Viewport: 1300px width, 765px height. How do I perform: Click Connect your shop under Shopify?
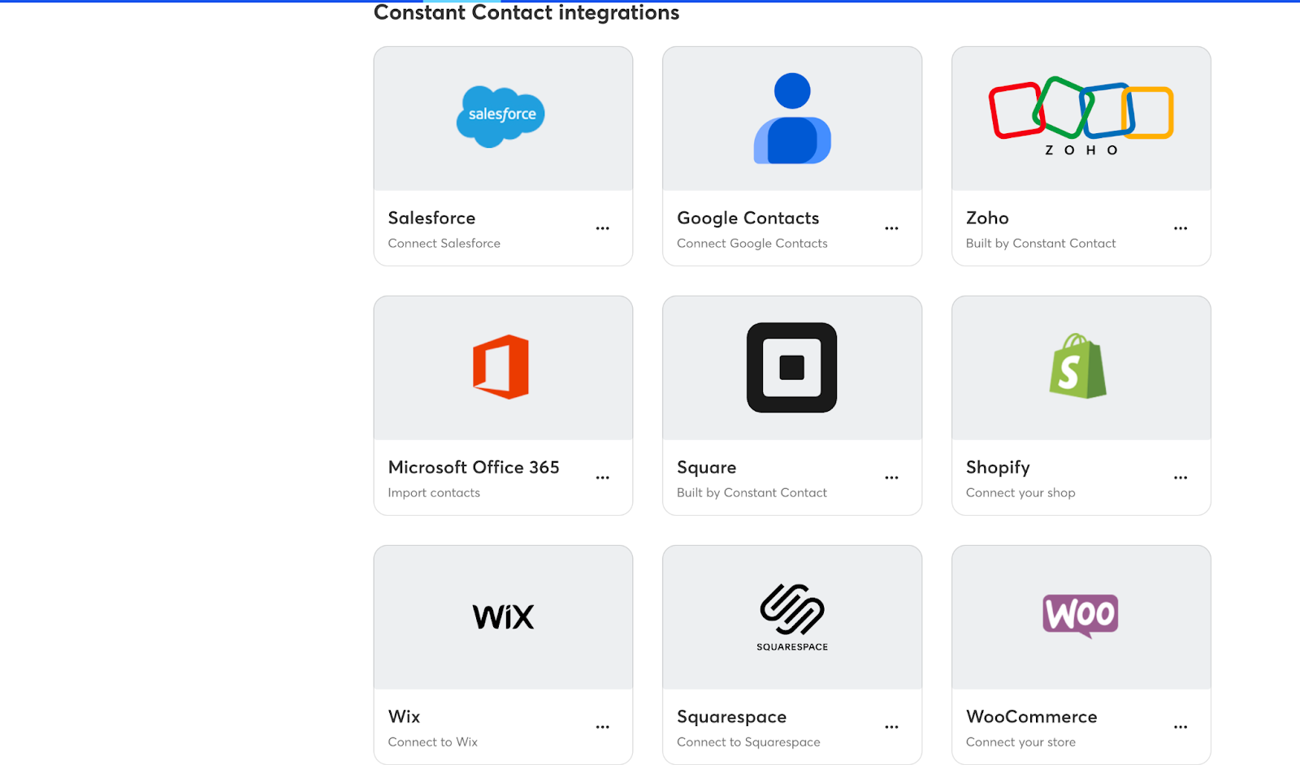pyautogui.click(x=1020, y=492)
